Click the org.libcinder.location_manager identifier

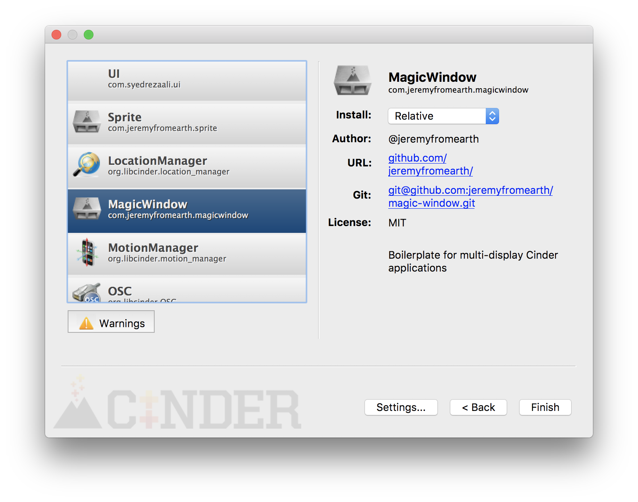(x=169, y=172)
